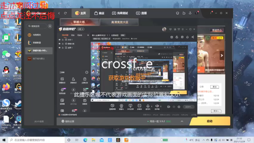This screenshot has width=254, height=143.
Task: Refresh the WeGame page
Action: [65, 13]
